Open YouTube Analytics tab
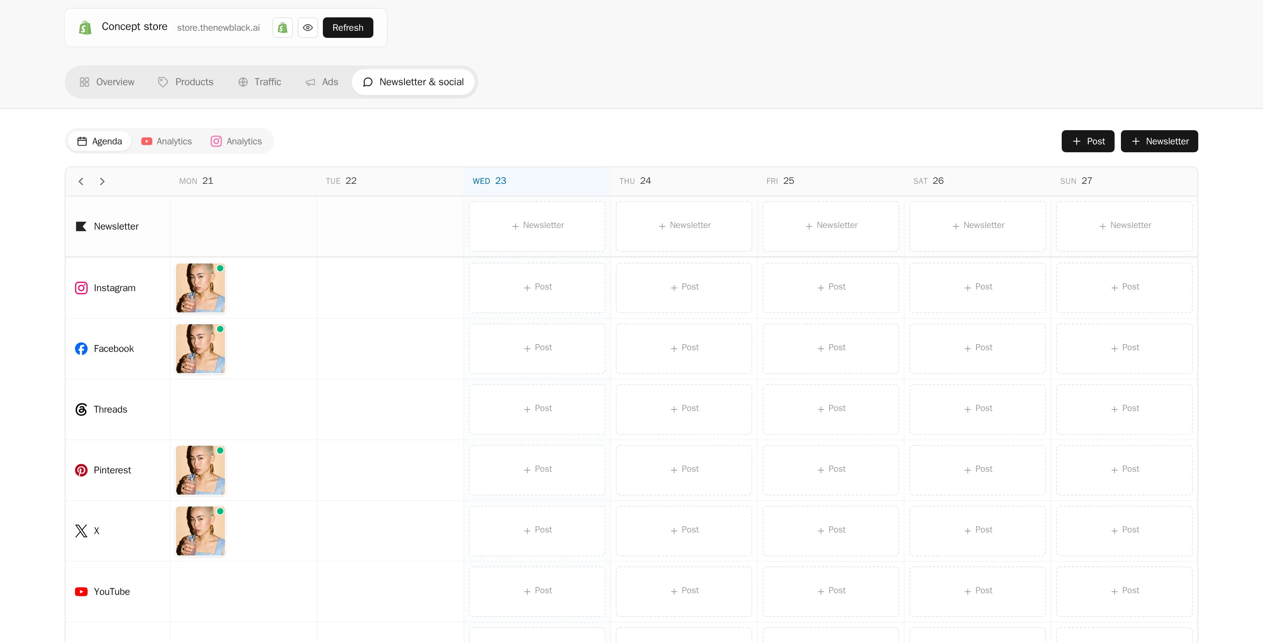The width and height of the screenshot is (1263, 643). 166,141
